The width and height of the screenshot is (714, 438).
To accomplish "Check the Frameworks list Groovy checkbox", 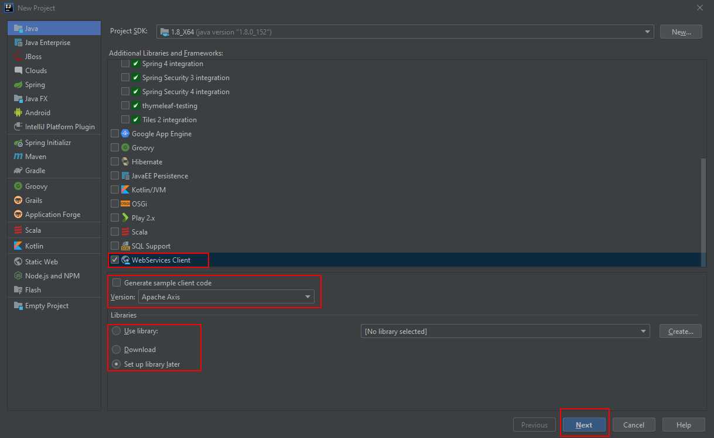I will coord(115,147).
